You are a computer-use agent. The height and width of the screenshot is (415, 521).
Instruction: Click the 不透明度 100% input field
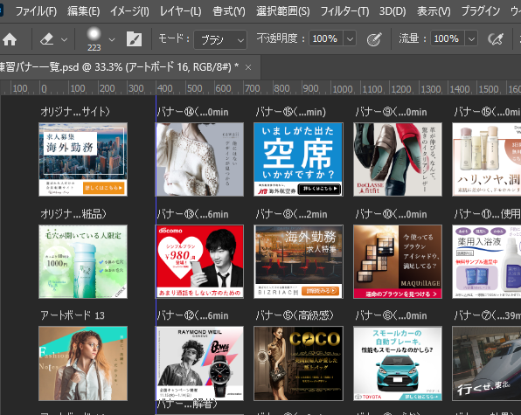pos(325,38)
